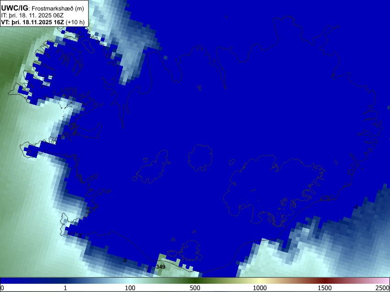Click the valid time 'VT: þri. 18.11.2025 16Z (+10 h)'
This screenshot has height=292, width=390.
click(x=43, y=22)
